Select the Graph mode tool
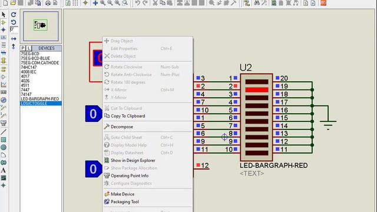Image resolution: width=377 pixels, height=212 pixels. (4, 85)
